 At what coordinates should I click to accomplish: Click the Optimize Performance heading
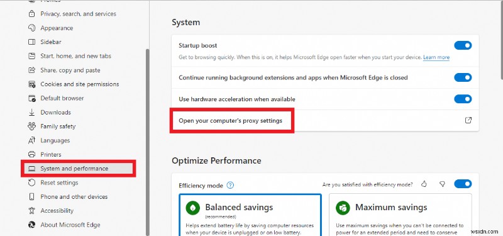(216, 160)
